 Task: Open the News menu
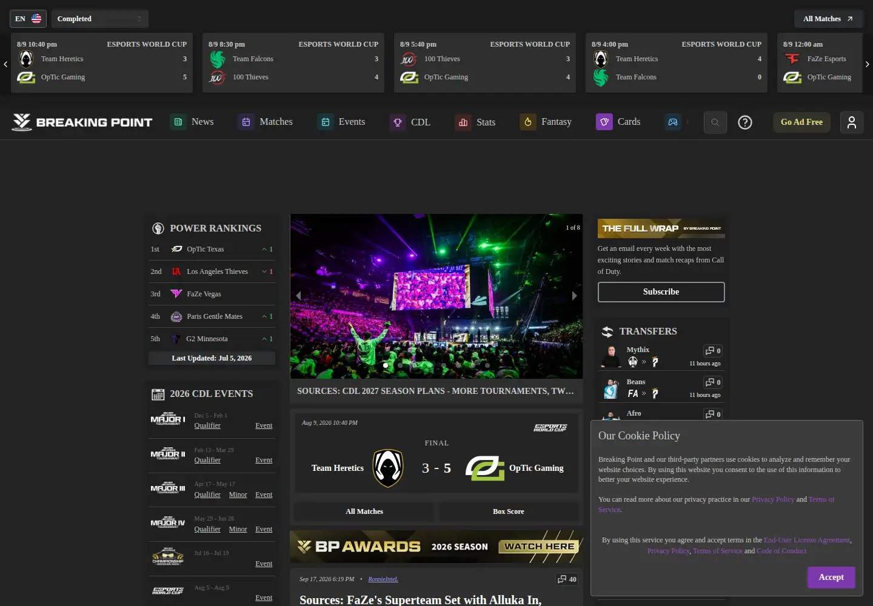tap(192, 122)
